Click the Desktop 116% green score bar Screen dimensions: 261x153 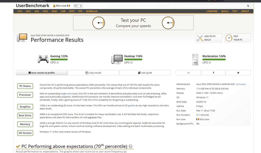tap(133, 59)
